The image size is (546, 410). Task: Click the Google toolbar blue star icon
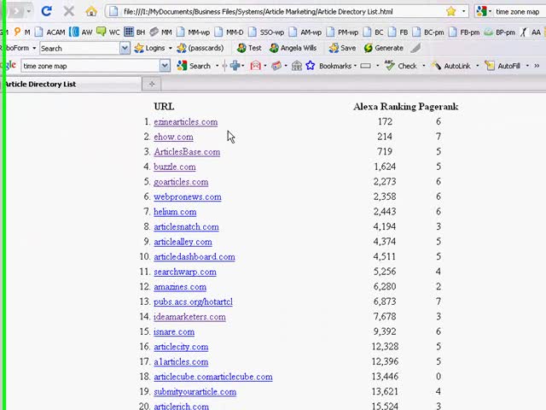tap(311, 66)
